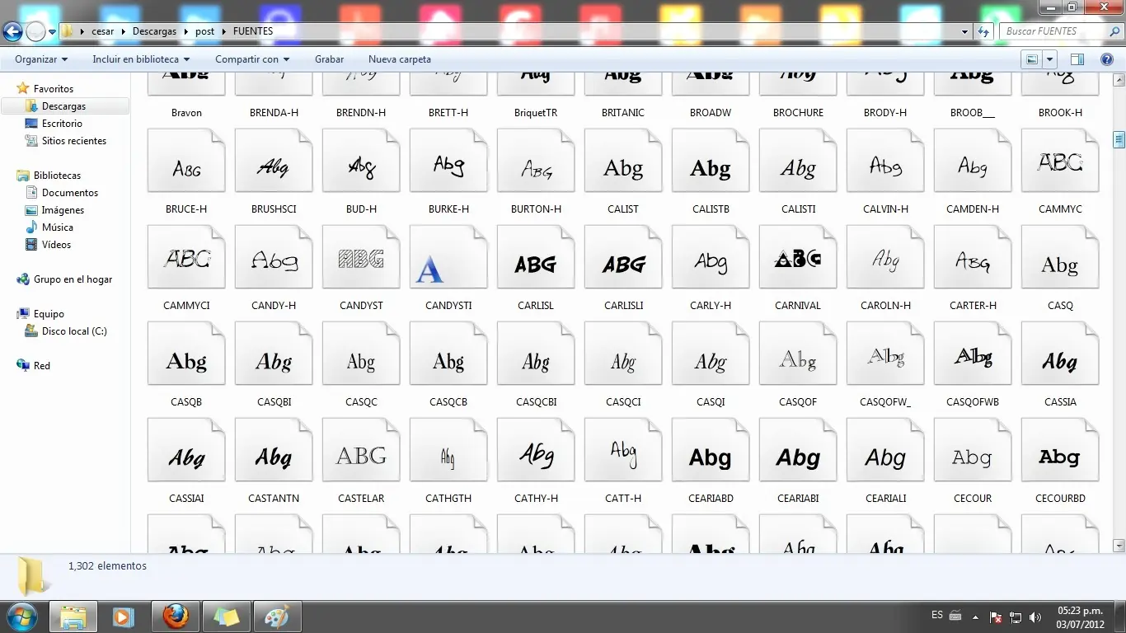Open Disco local (C:) in sidebar
Screen dimensions: 1126x633
click(x=74, y=331)
